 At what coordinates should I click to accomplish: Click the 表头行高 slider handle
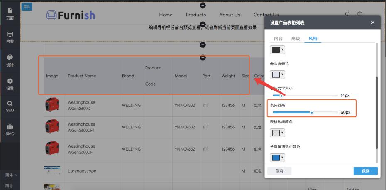point(312,112)
